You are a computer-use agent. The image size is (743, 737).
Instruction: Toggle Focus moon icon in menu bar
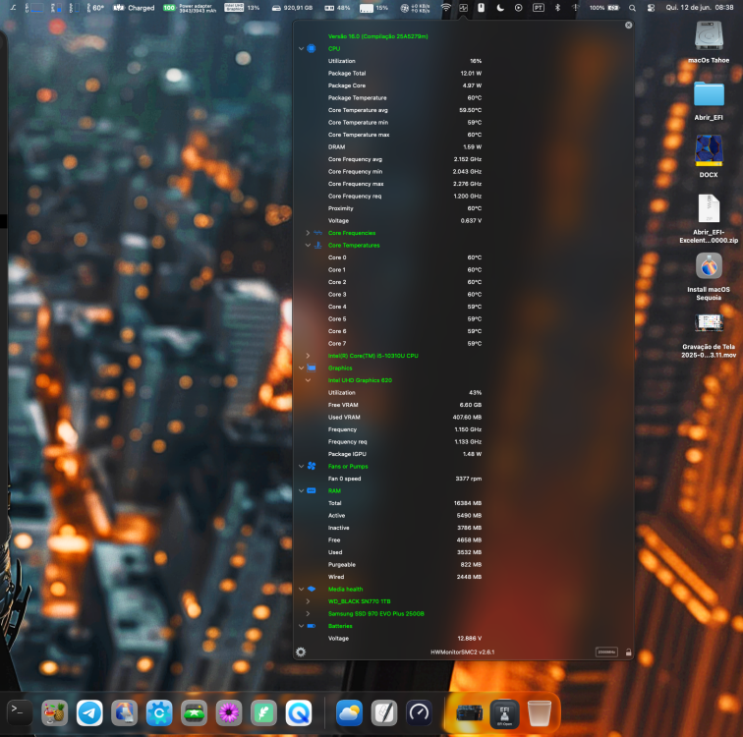[500, 8]
